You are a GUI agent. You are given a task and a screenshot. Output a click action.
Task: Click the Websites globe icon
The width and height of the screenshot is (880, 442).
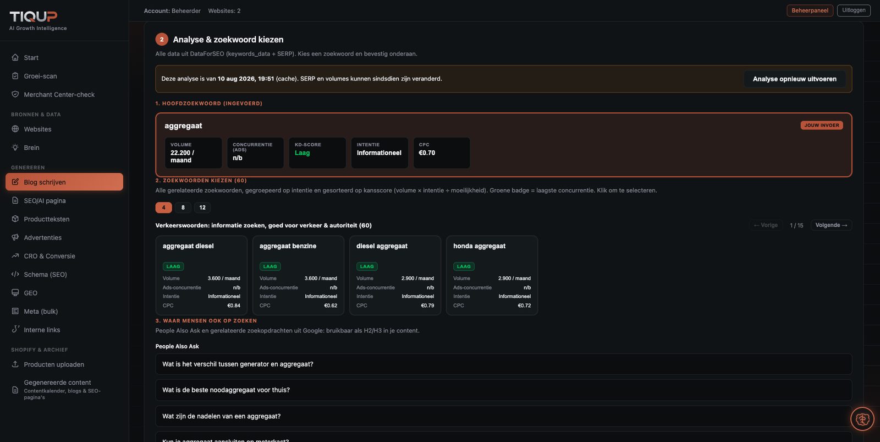pos(15,129)
